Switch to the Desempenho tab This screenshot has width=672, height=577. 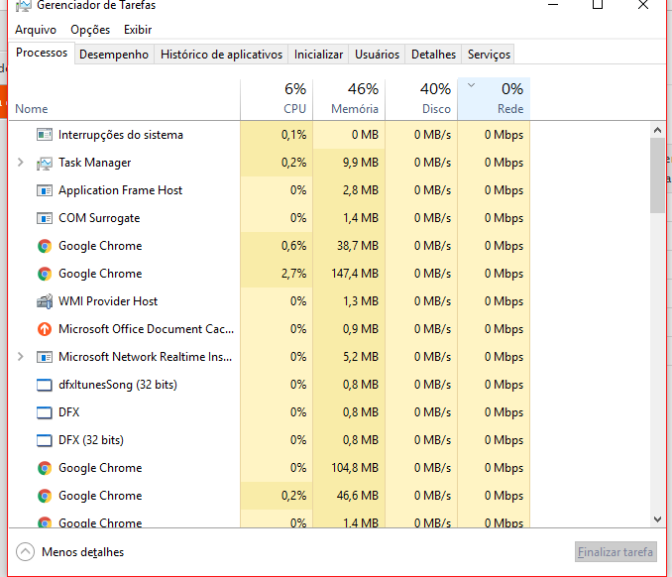tap(114, 55)
